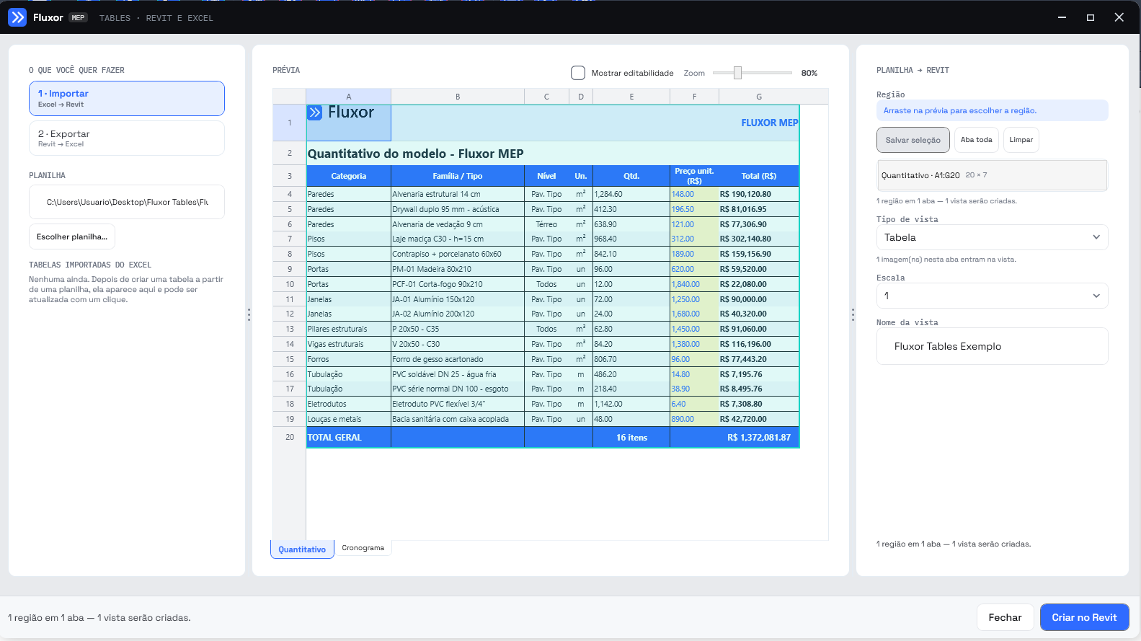
Task: Select the Importar Excel to Revit option
Action: coord(127,98)
